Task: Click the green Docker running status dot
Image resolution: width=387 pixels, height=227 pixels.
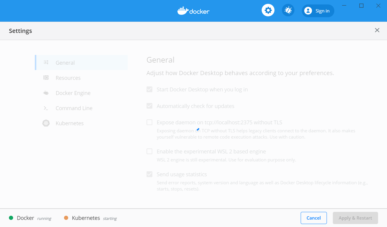Action: 10,218
